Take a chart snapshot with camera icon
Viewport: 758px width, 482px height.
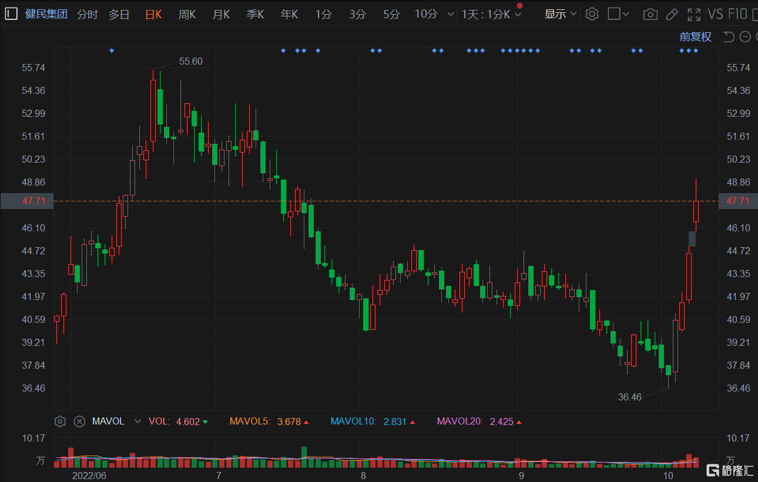pyautogui.click(x=650, y=14)
